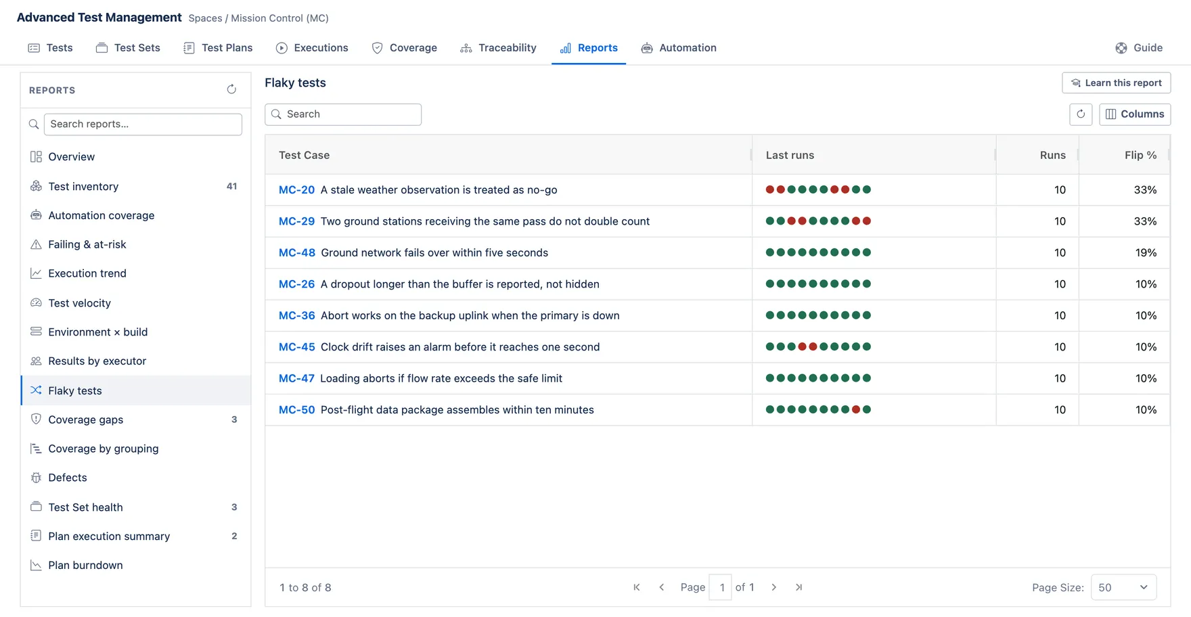Go to the first page arrow
The image size is (1191, 617).
coord(636,587)
